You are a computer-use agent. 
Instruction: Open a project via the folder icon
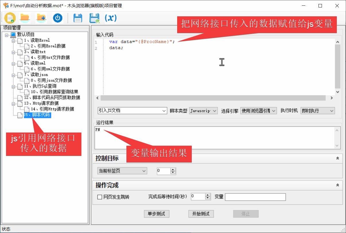pyautogui.click(x=25, y=17)
